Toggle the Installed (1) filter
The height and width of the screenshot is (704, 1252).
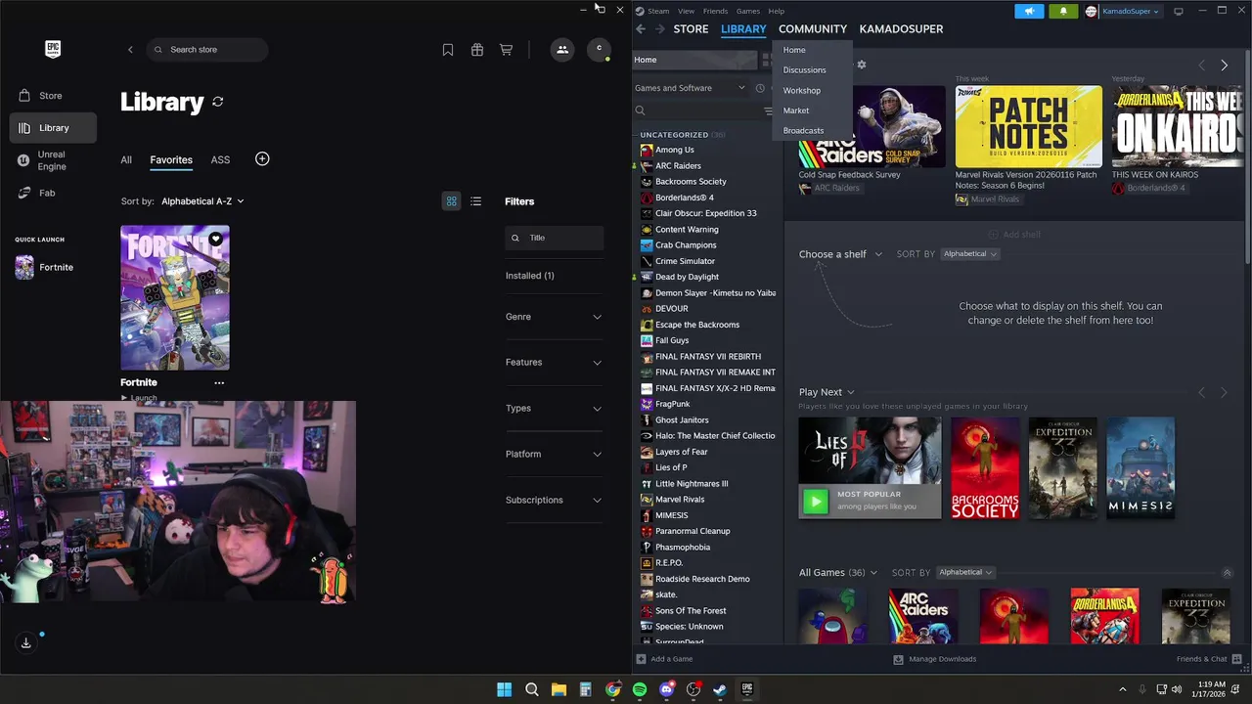[x=530, y=276]
